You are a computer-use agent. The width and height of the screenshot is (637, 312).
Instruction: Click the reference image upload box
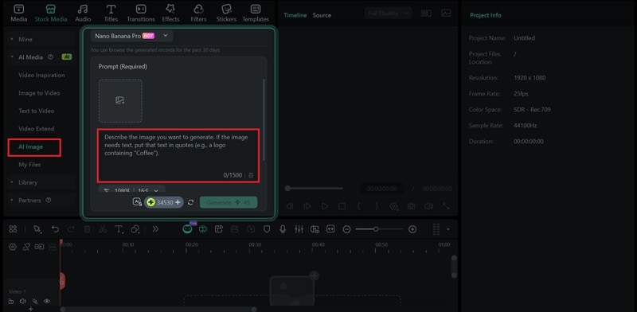point(120,101)
